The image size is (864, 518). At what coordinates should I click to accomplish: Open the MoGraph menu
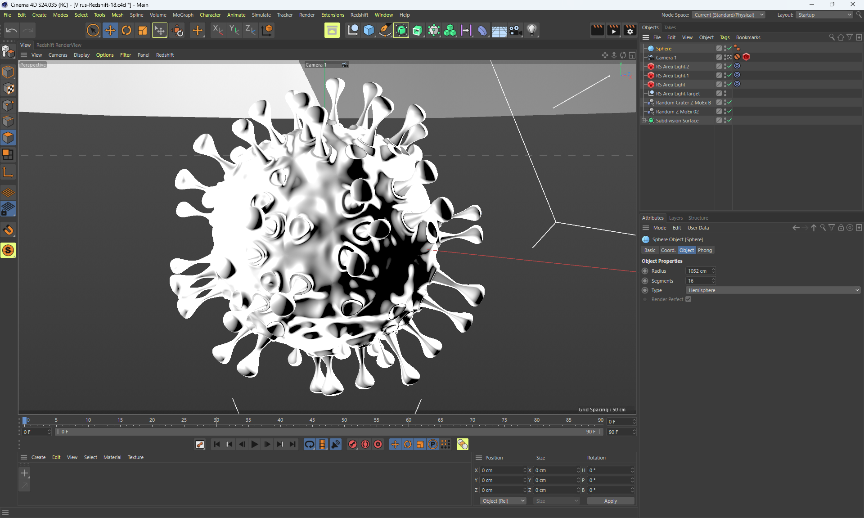pos(183,15)
